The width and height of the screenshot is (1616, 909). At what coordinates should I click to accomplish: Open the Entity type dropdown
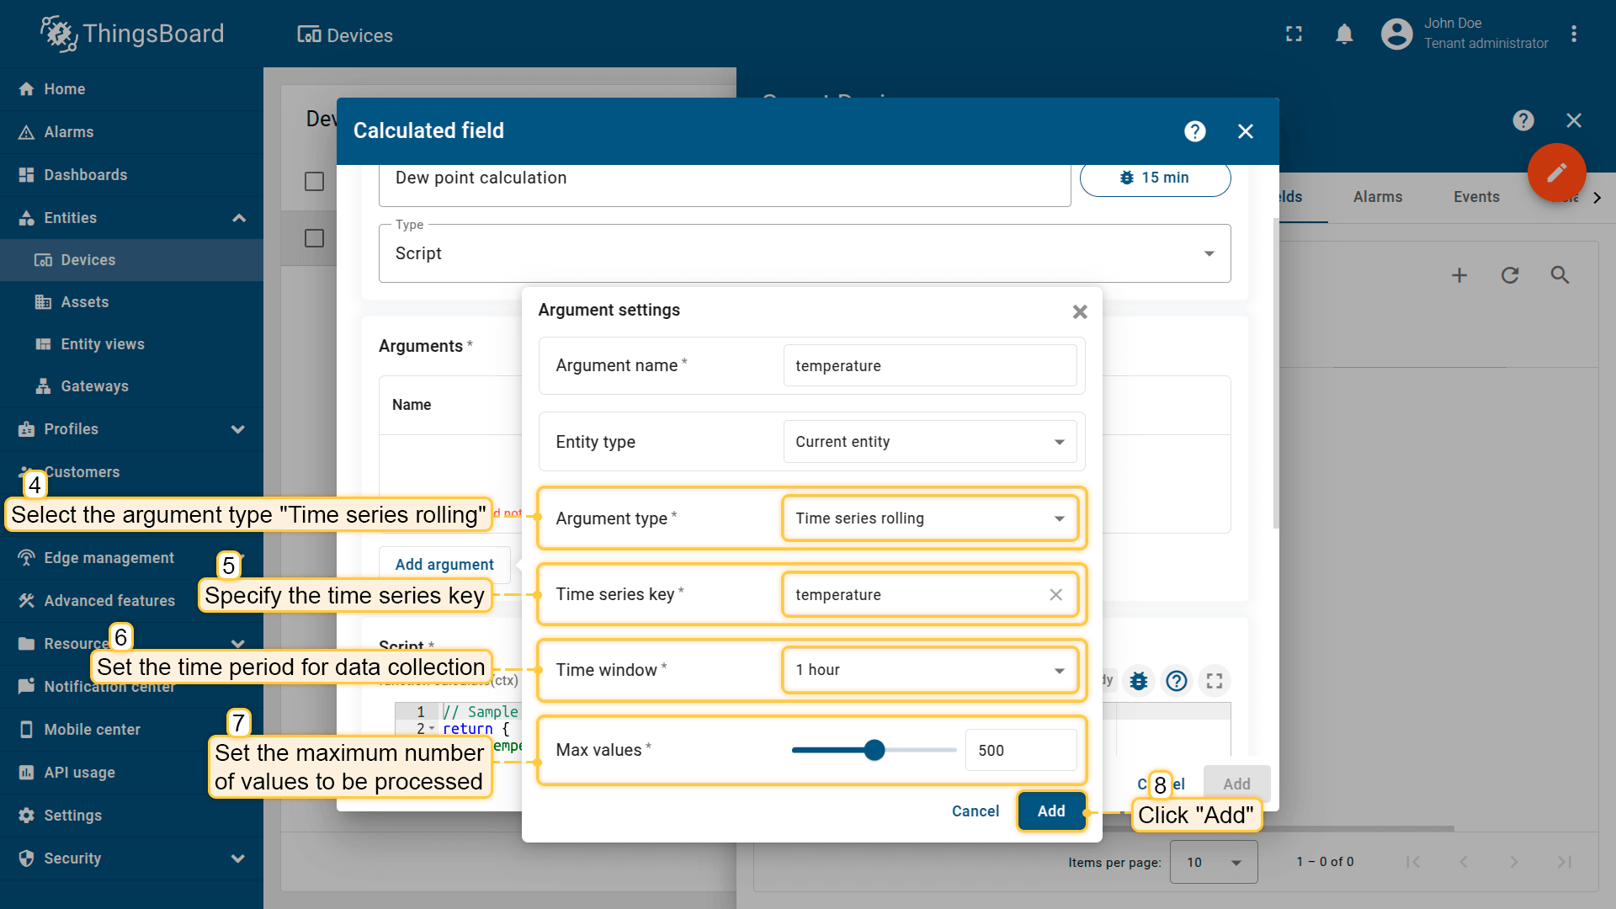(929, 442)
